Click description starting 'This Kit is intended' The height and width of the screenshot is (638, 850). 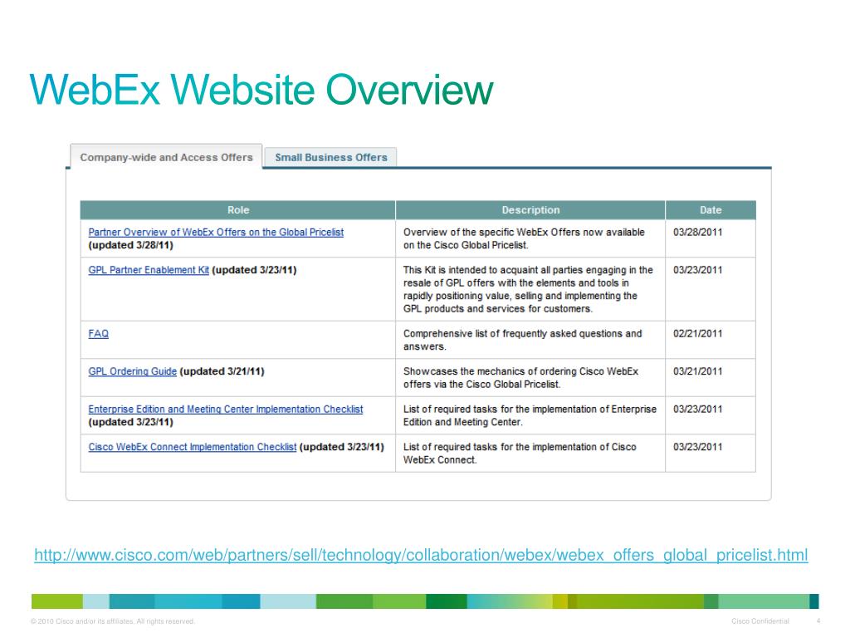[x=528, y=289]
